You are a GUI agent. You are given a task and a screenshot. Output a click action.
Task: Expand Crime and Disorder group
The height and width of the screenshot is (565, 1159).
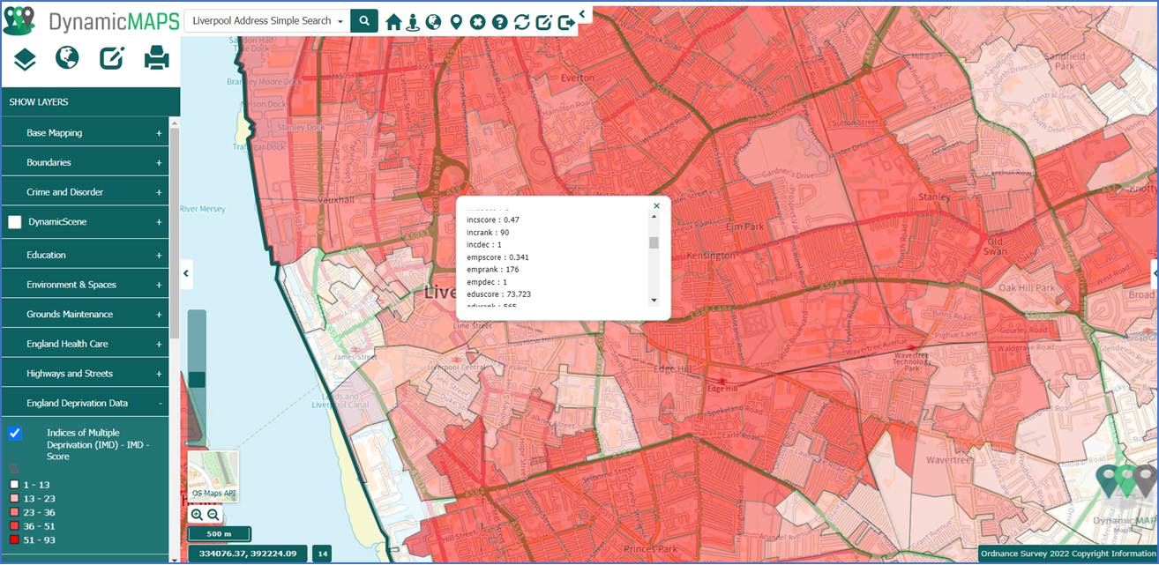(159, 192)
